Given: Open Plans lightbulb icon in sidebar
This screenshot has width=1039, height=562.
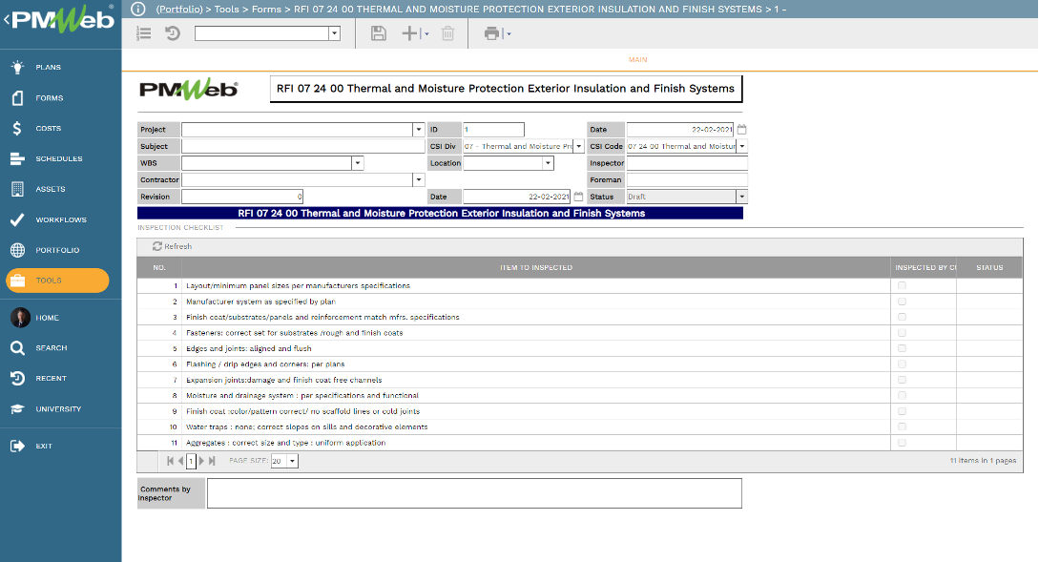Looking at the screenshot, I should tap(18, 67).
